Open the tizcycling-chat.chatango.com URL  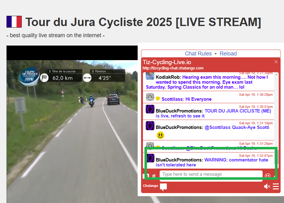(x=173, y=68)
